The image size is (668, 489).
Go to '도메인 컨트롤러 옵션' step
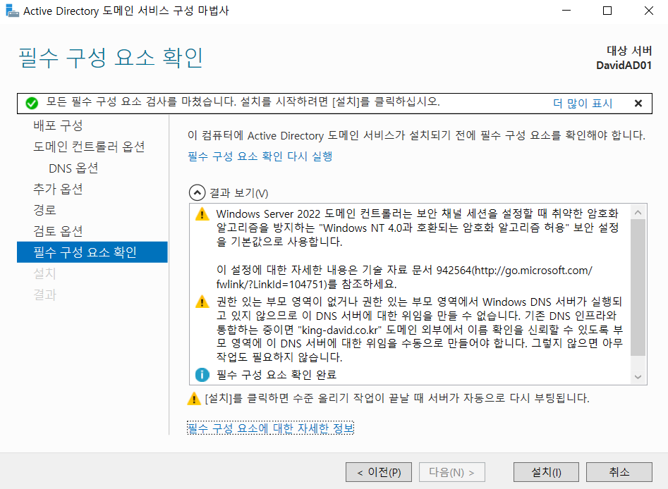89,147
